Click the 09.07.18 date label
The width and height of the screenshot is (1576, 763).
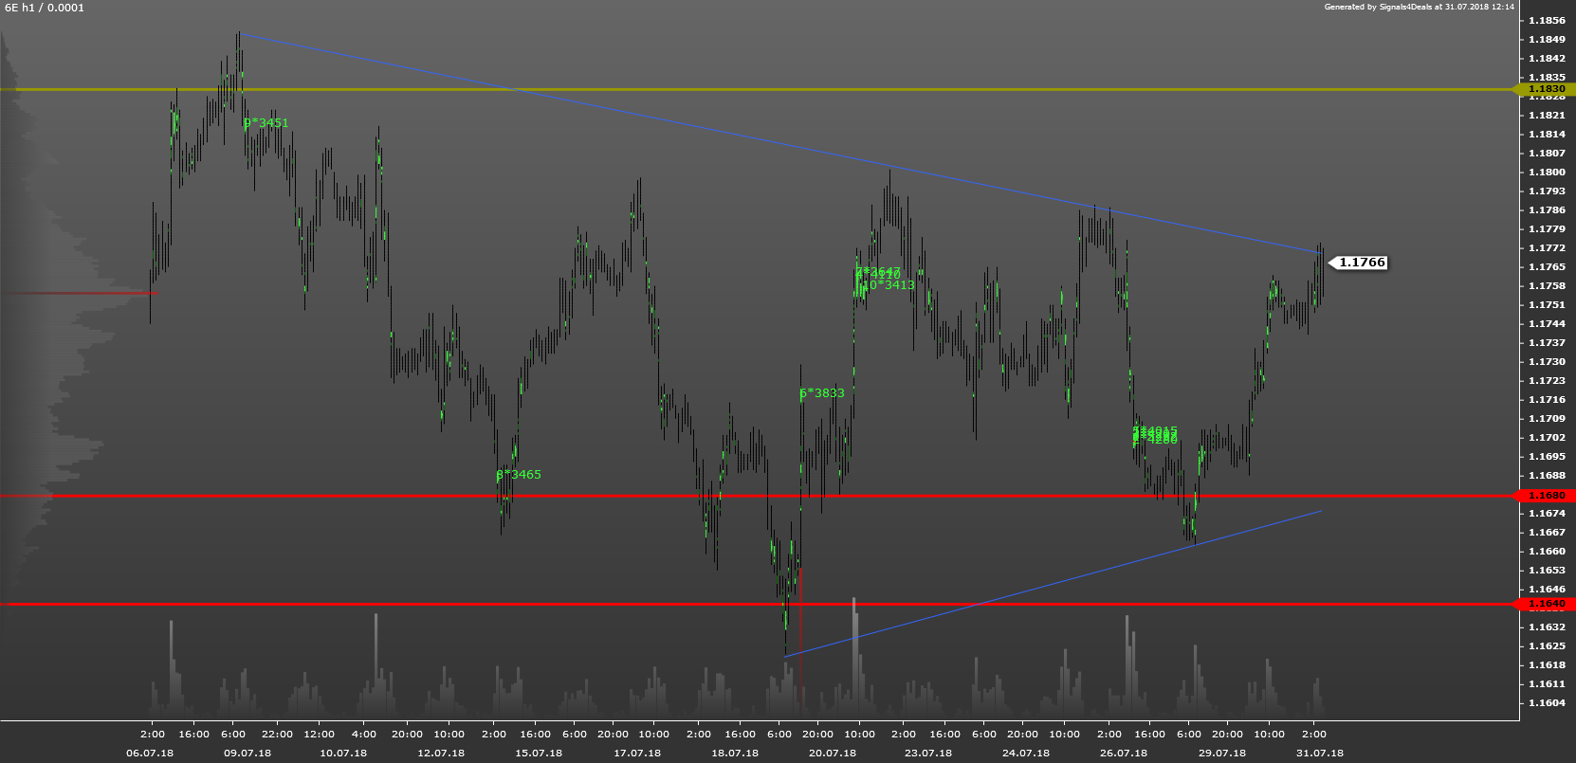(x=247, y=754)
